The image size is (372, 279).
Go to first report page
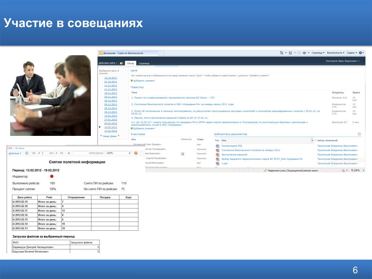tap(34, 153)
